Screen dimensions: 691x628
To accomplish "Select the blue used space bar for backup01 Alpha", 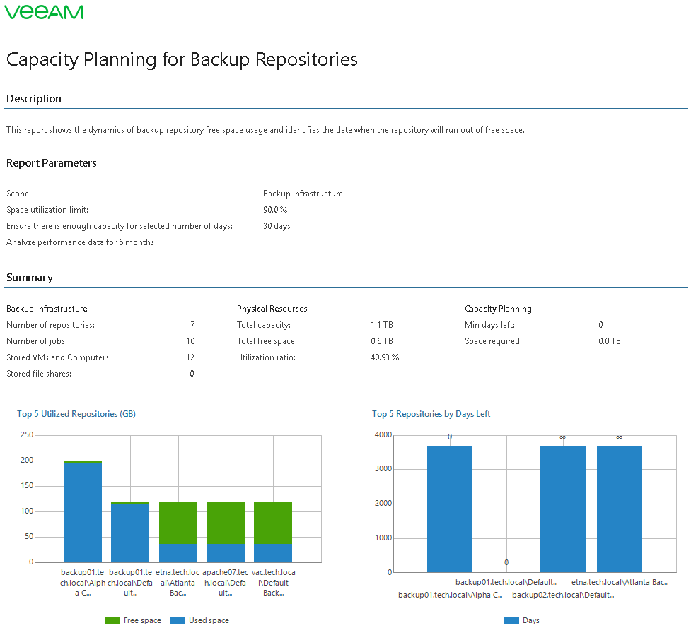I will pyautogui.click(x=83, y=512).
